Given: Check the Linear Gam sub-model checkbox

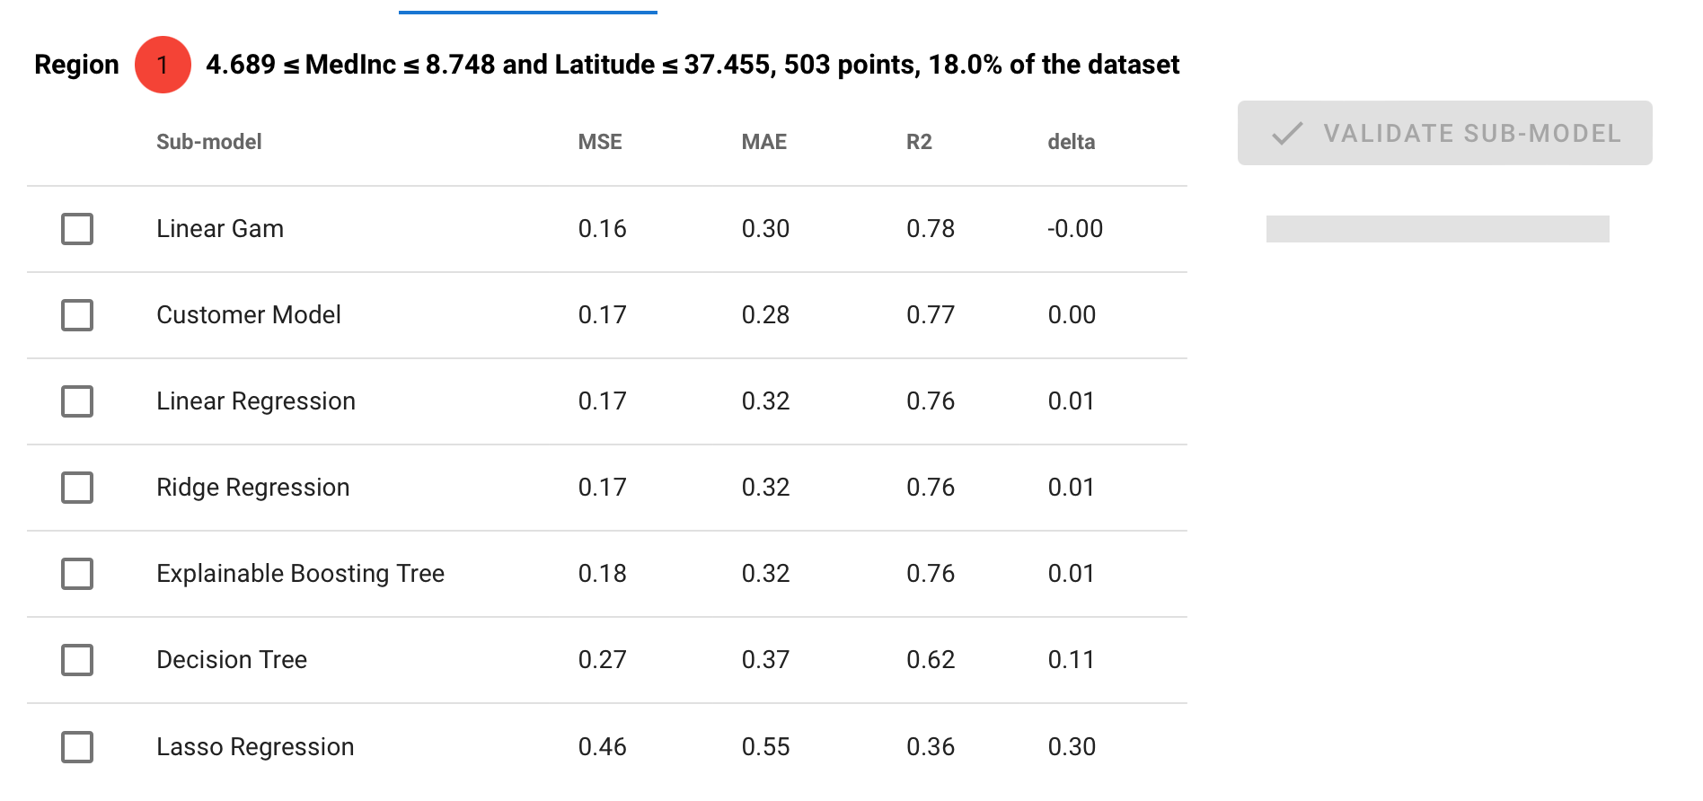Looking at the screenshot, I should pyautogui.click(x=77, y=229).
